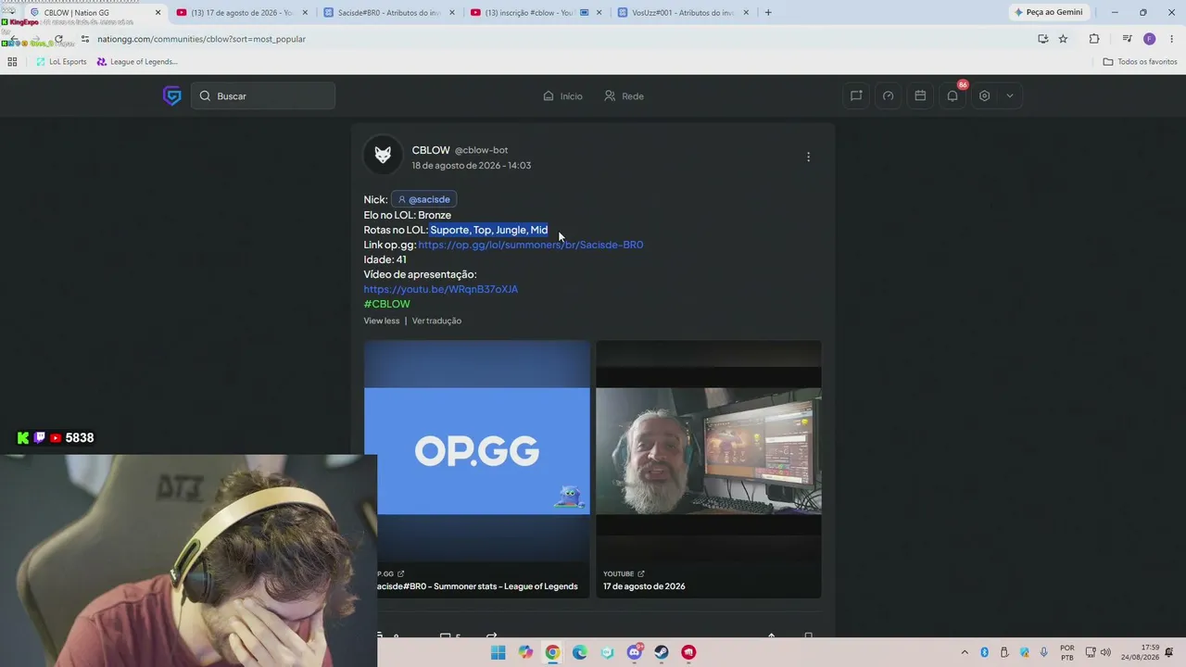Open the op.gg summoner link

pos(530,245)
